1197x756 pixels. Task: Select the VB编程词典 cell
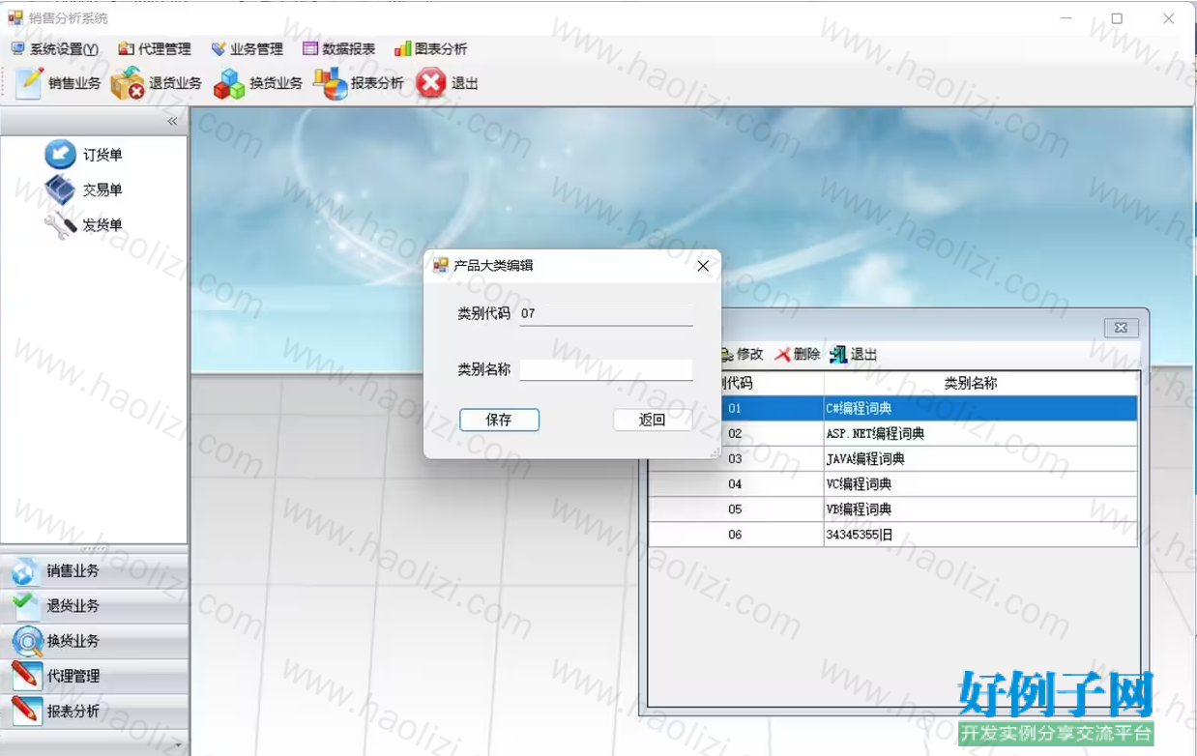point(980,509)
